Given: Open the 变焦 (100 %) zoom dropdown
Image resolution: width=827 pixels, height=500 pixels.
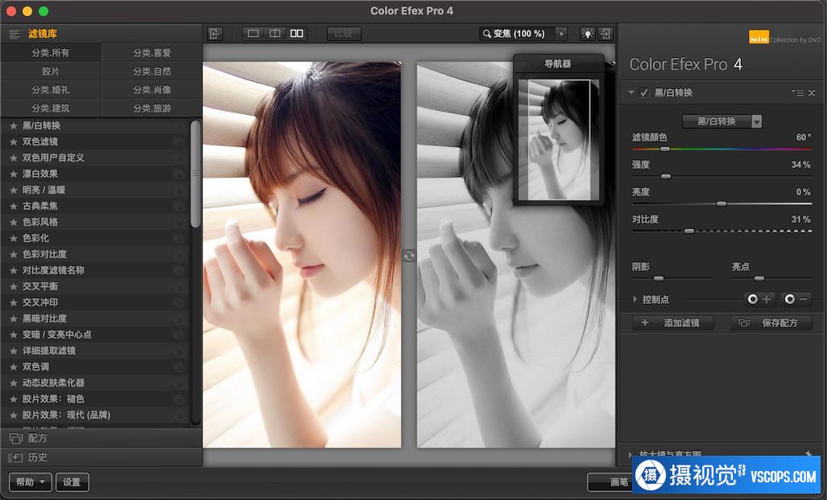Looking at the screenshot, I should (517, 34).
